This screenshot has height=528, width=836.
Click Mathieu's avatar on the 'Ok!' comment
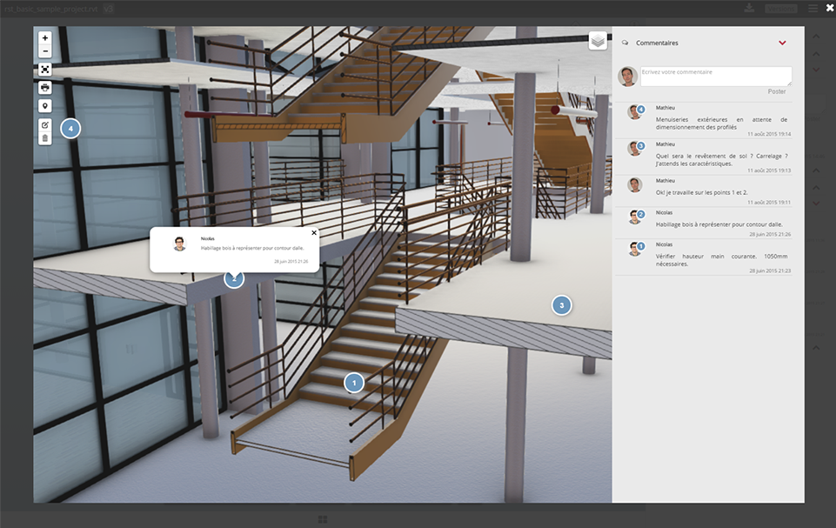(x=634, y=185)
